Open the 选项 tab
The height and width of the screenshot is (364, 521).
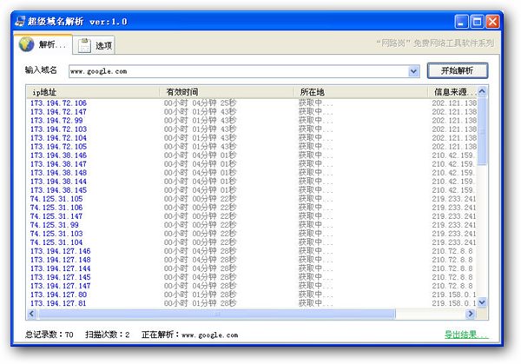point(94,45)
